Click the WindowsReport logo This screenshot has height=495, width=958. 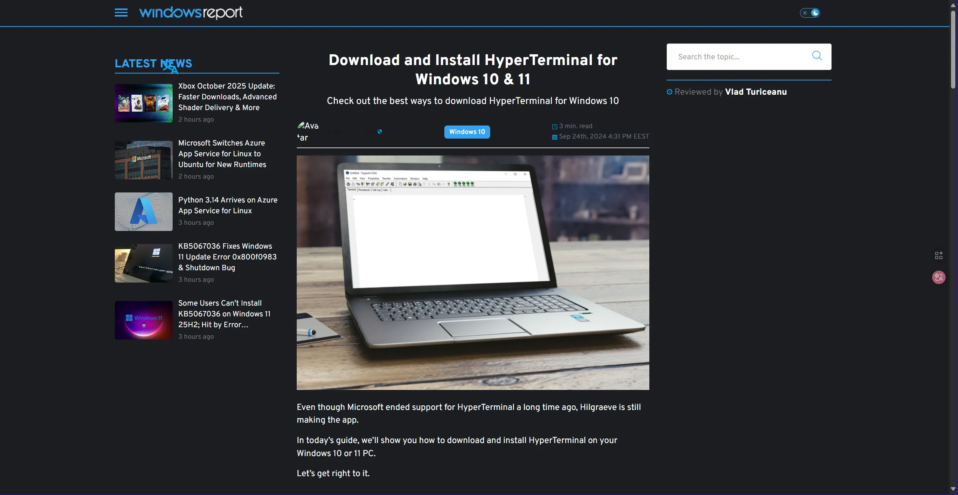click(x=191, y=13)
